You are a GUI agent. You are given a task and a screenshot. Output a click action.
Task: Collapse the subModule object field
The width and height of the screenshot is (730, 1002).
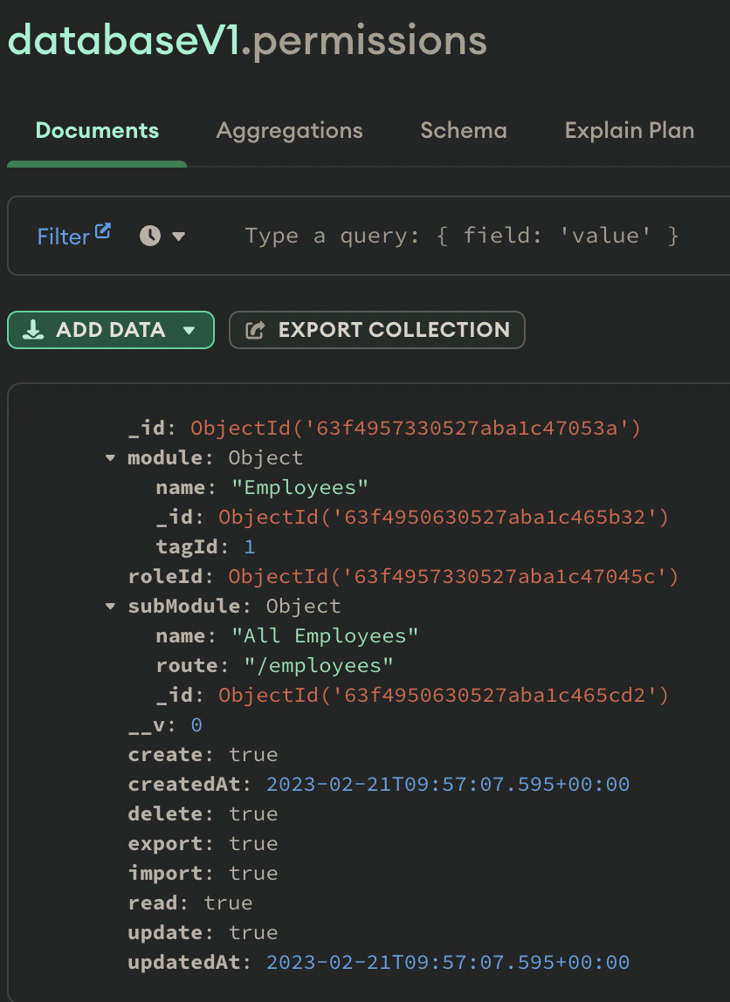110,607
